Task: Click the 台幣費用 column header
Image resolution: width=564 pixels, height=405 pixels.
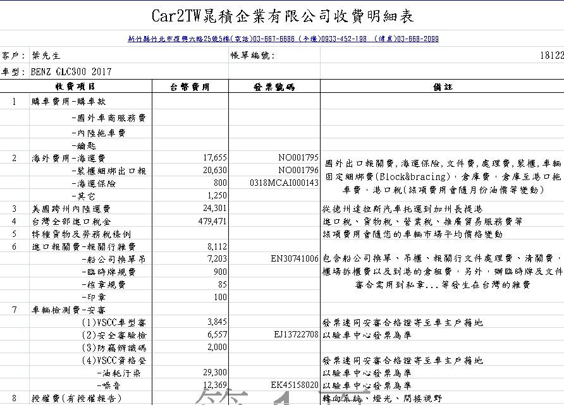Action: (x=192, y=86)
